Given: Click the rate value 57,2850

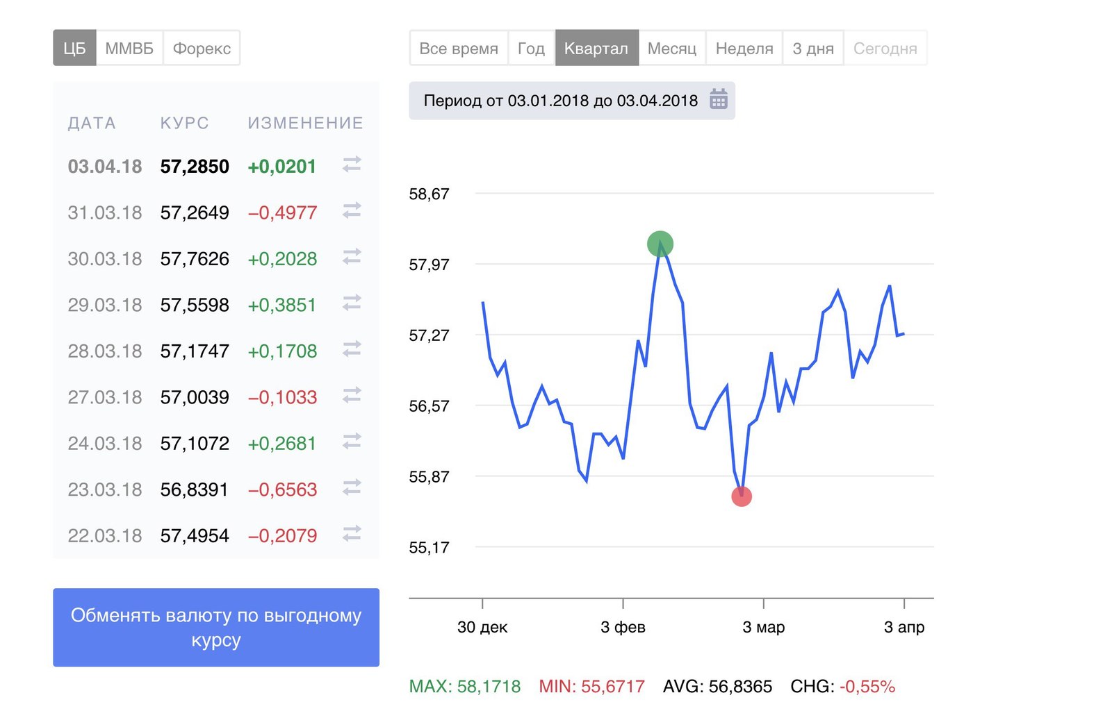Looking at the screenshot, I should tap(195, 167).
